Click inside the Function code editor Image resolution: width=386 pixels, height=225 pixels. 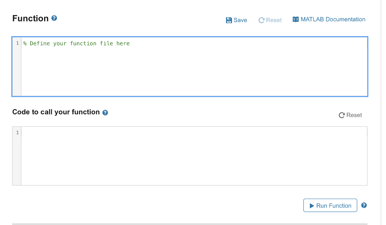(188, 68)
